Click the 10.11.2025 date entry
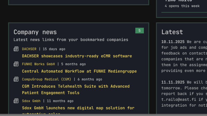Viewport: 207px width, 116px height. (173, 42)
